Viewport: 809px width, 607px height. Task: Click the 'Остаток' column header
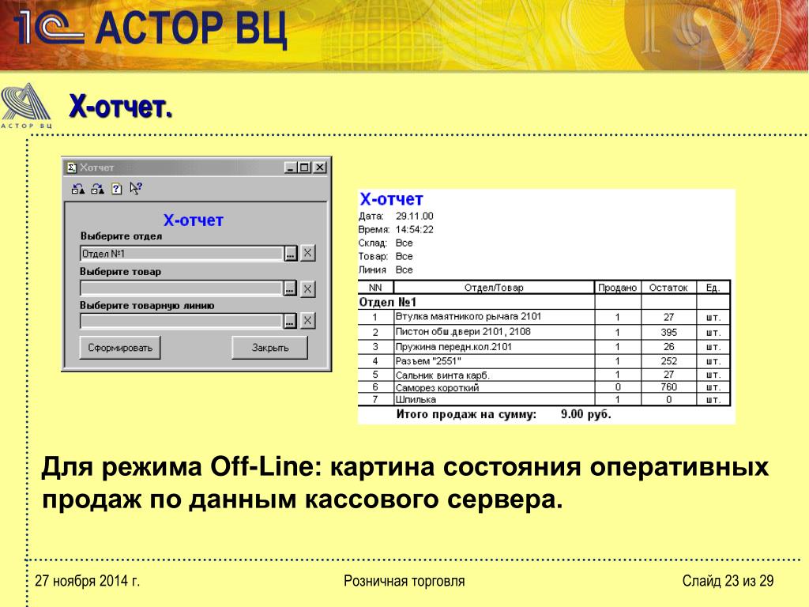(668, 288)
